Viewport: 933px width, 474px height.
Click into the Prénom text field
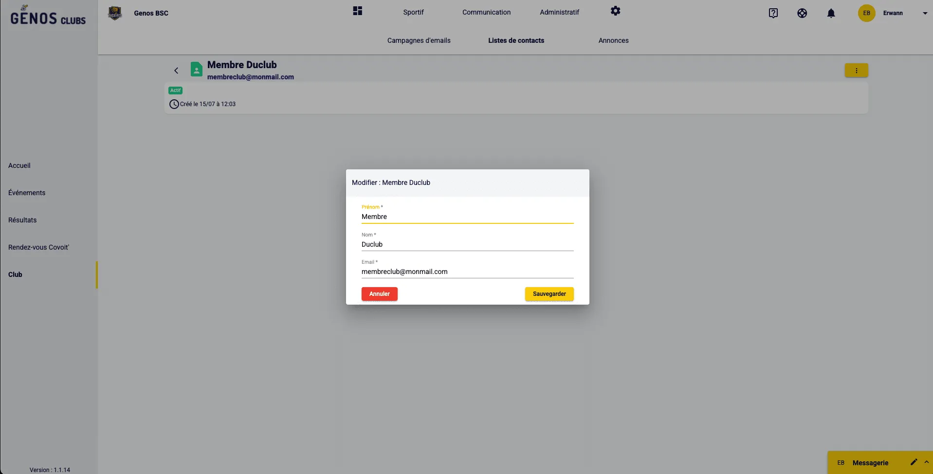[467, 217]
